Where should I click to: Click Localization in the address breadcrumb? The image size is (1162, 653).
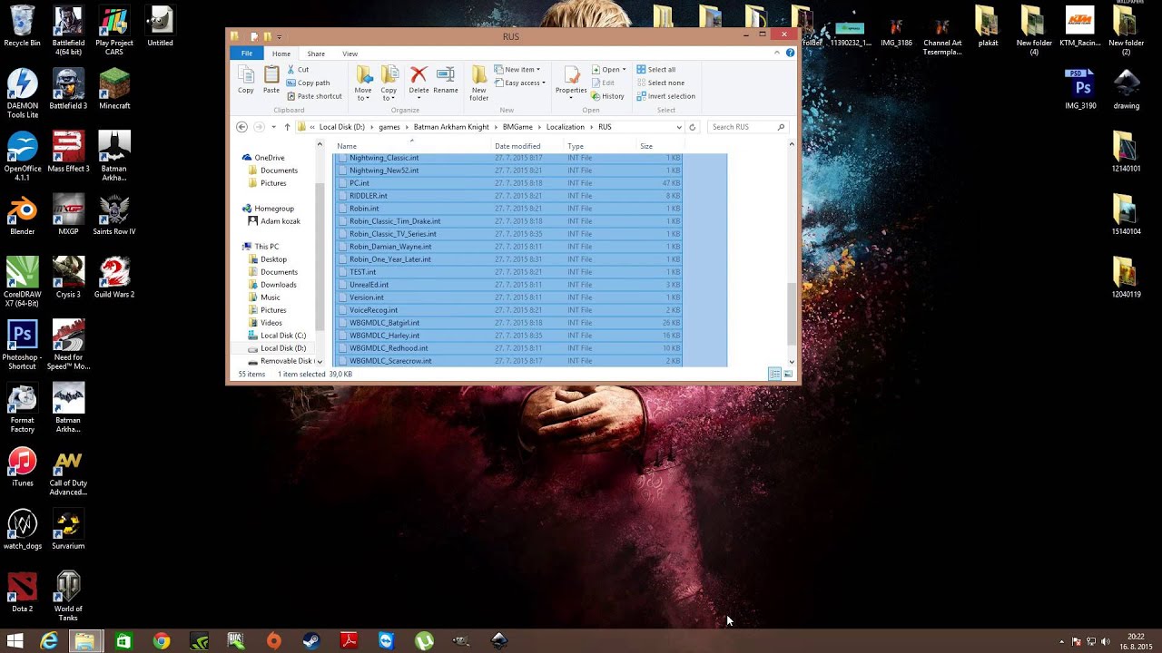pos(566,127)
